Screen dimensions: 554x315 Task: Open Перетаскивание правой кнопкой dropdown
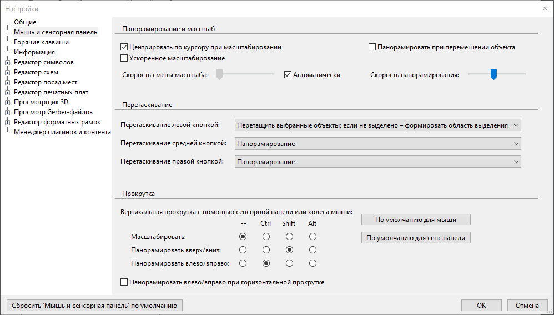(x=377, y=162)
